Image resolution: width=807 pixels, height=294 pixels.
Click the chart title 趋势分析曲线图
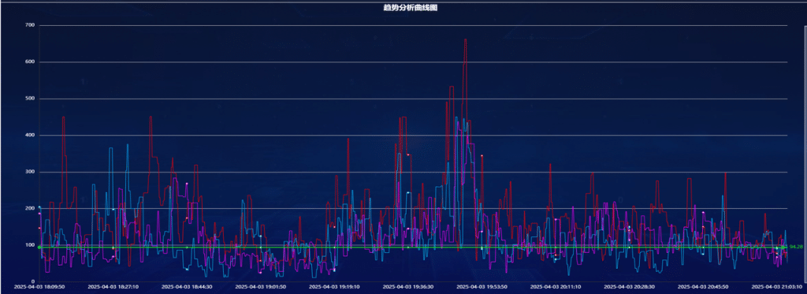tap(410, 8)
